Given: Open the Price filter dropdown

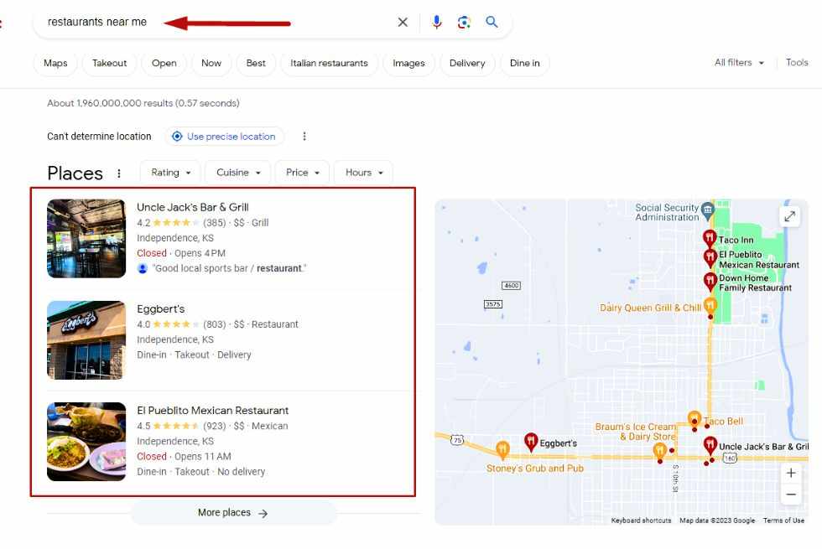Looking at the screenshot, I should pyautogui.click(x=302, y=173).
